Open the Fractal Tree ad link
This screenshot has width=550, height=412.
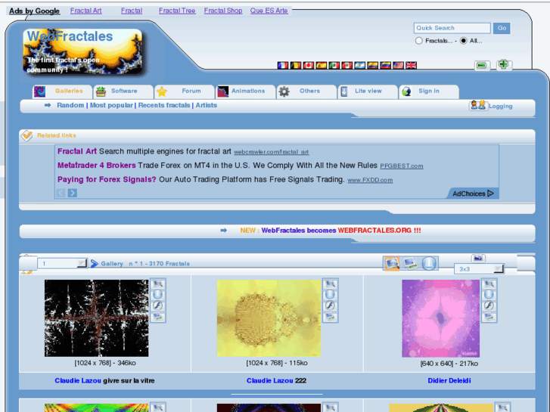pyautogui.click(x=177, y=11)
